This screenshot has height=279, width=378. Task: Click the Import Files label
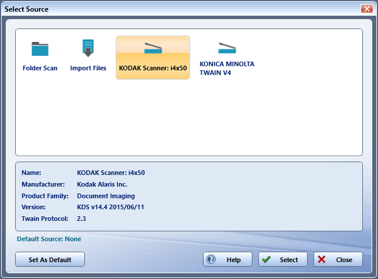click(x=88, y=68)
